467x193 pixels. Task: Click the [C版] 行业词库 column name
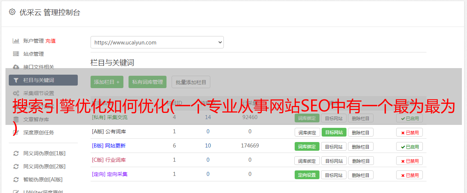109,160
